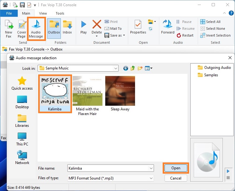Play the audio preview

228,171
